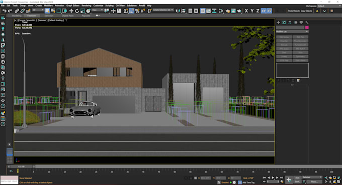Switch to the Utilities wrench panel tab

[307, 23]
